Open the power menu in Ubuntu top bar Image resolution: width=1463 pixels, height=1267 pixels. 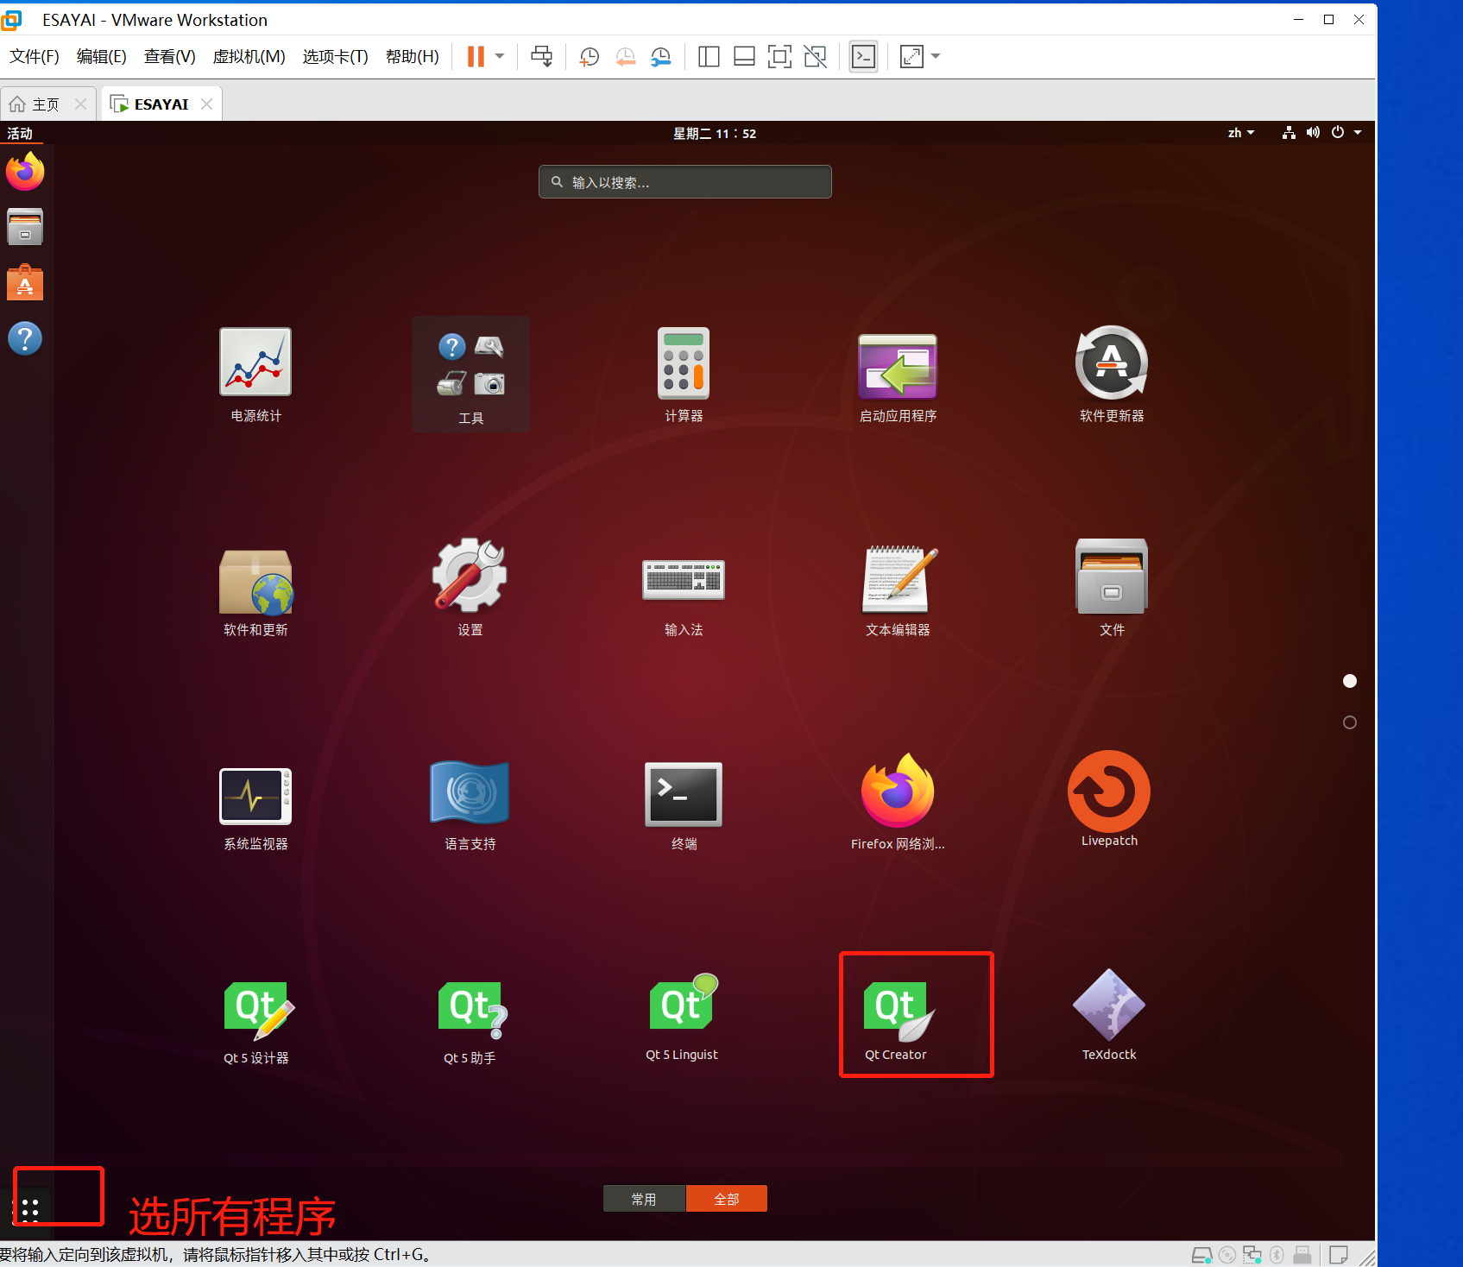pyautogui.click(x=1338, y=133)
